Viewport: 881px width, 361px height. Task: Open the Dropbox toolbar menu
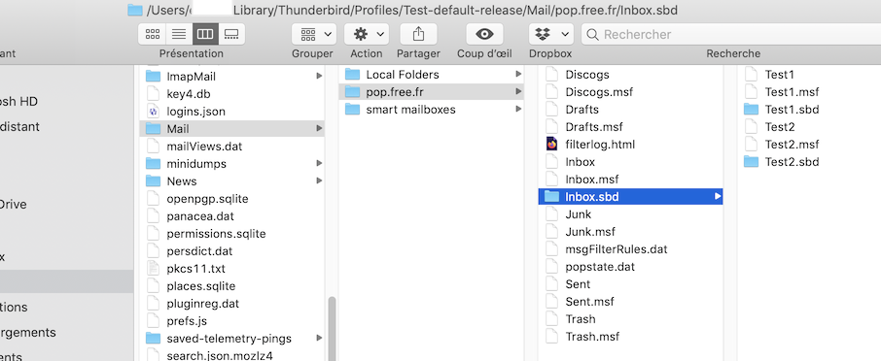[550, 34]
